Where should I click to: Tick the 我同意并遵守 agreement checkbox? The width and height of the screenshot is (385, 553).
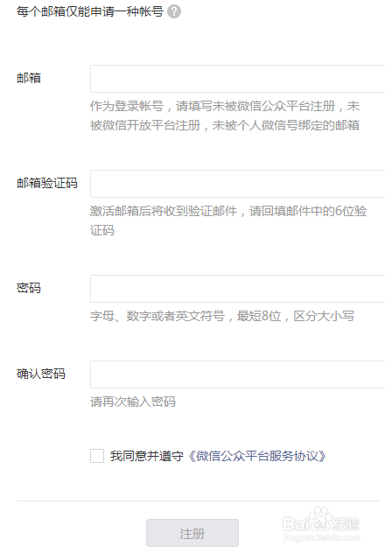point(97,456)
